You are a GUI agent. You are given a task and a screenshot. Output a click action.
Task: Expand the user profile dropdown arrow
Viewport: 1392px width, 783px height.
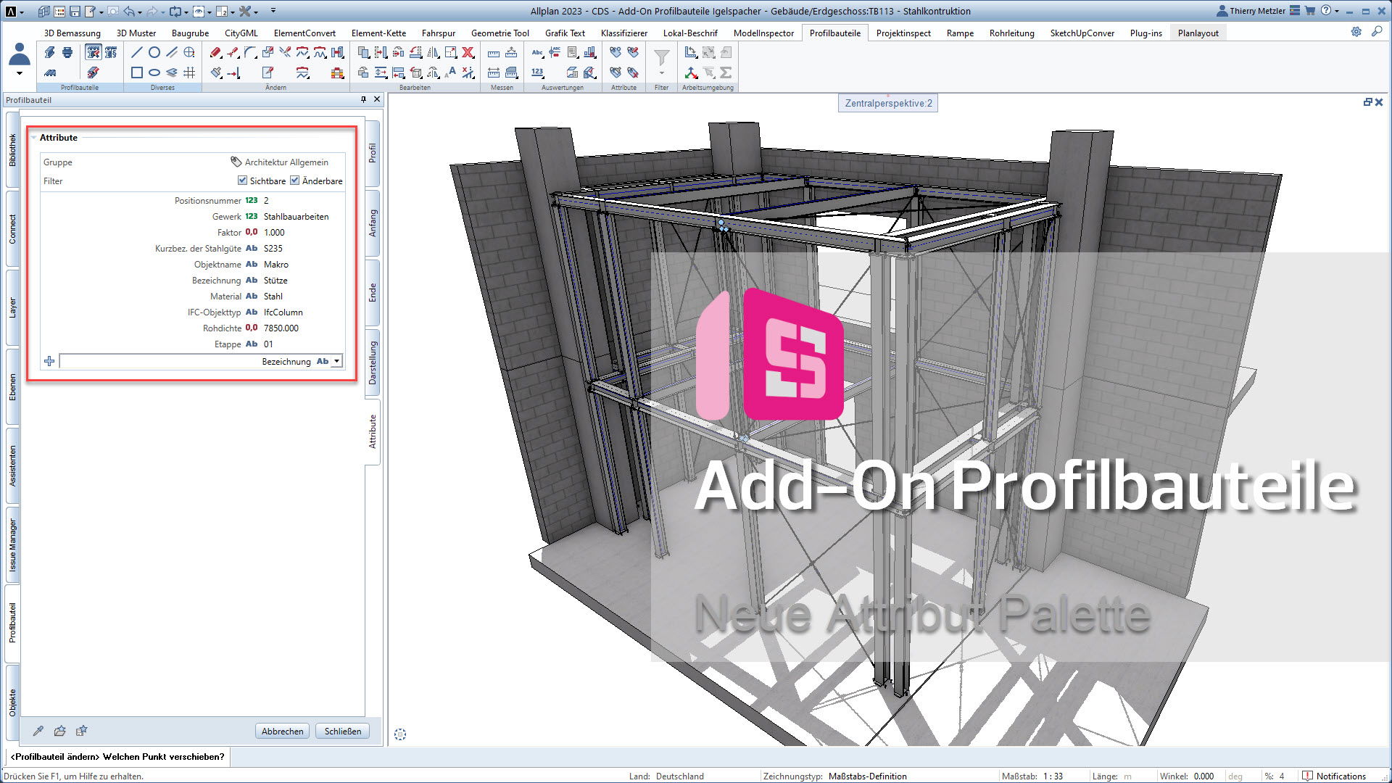(x=20, y=73)
